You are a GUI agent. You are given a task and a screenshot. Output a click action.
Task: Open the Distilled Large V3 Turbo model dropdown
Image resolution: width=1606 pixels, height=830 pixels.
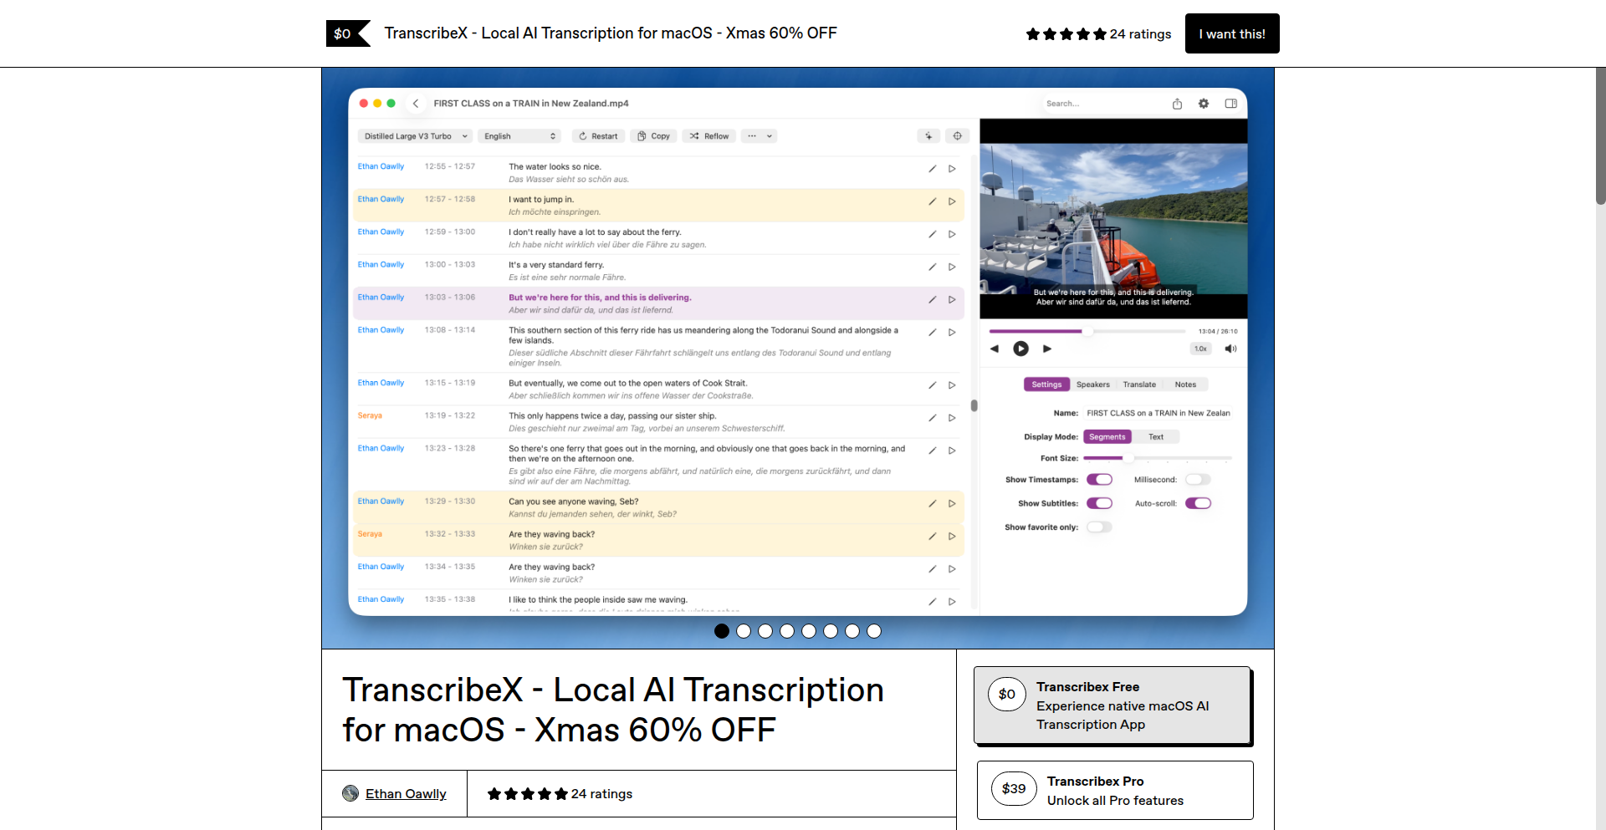click(x=415, y=135)
